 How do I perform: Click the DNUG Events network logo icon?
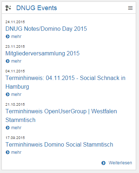(8, 8)
